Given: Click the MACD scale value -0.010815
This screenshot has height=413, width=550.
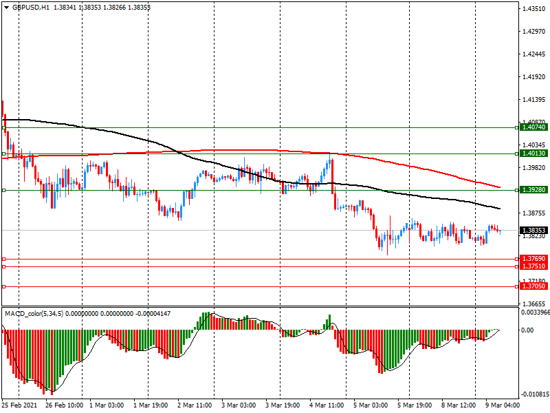Looking at the screenshot, I should 533,395.
